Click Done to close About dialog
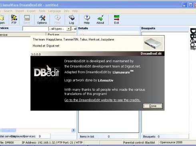Image resolution: width=196 pixels, height=146 pixels. click(153, 106)
